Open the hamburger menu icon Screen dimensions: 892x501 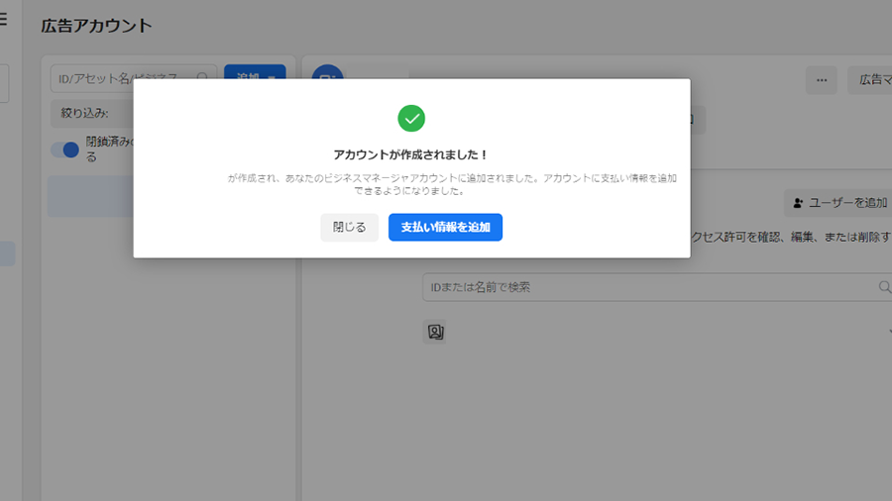[3, 20]
